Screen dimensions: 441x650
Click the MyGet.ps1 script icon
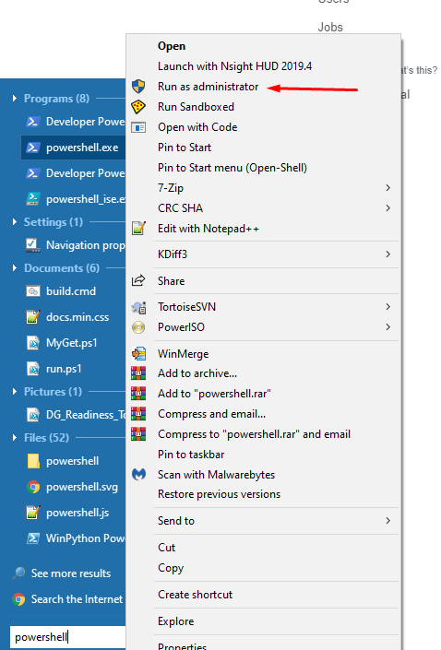33,343
